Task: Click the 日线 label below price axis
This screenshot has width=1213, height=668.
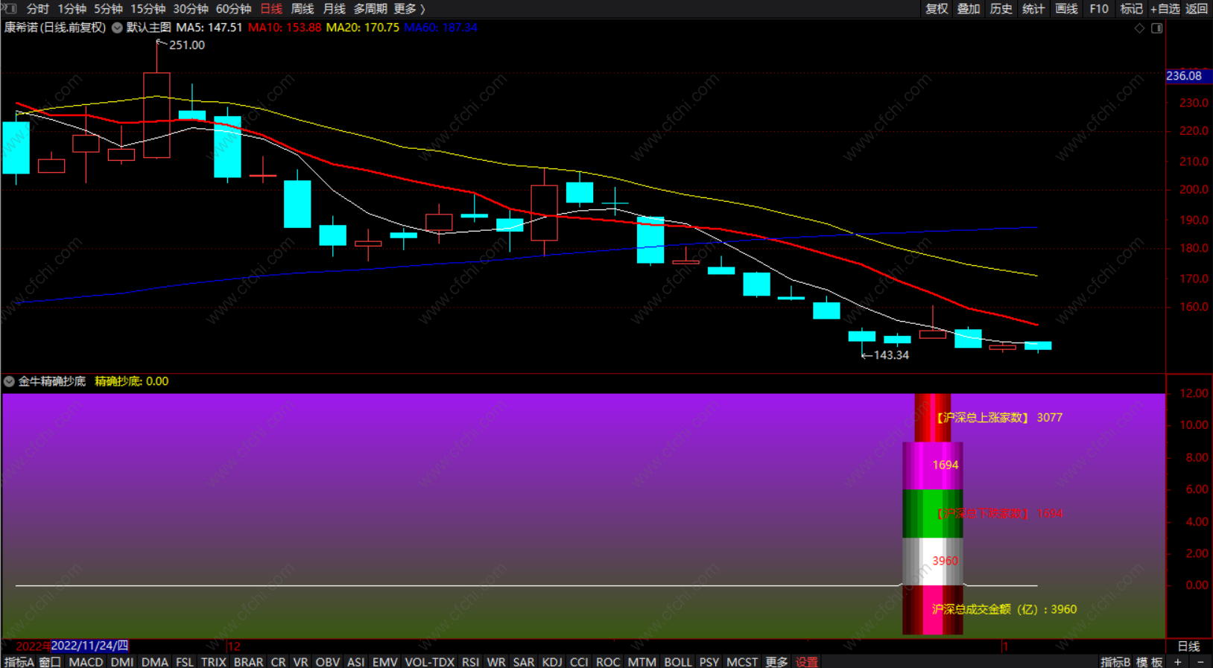Action: (x=1188, y=646)
